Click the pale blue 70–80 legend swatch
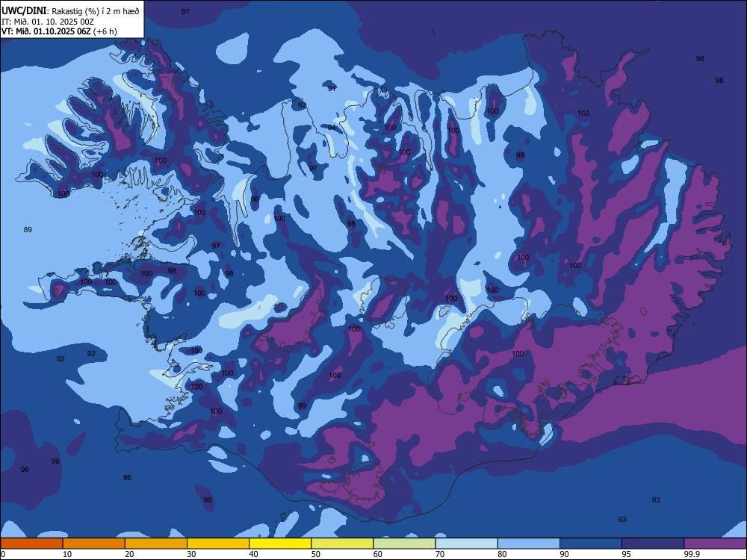The height and width of the screenshot is (560, 747). (x=467, y=544)
